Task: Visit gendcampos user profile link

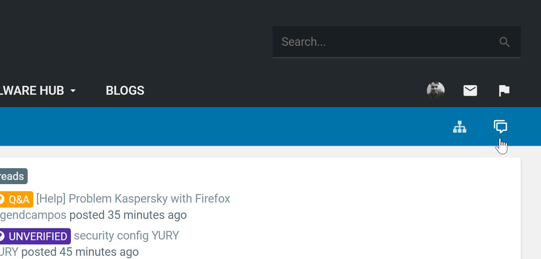Action: [33, 215]
